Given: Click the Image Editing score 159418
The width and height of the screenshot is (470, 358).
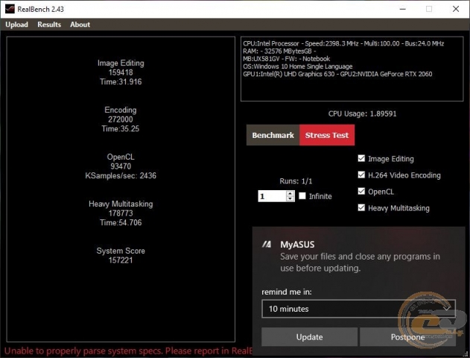Looking at the screenshot, I should click(121, 72).
